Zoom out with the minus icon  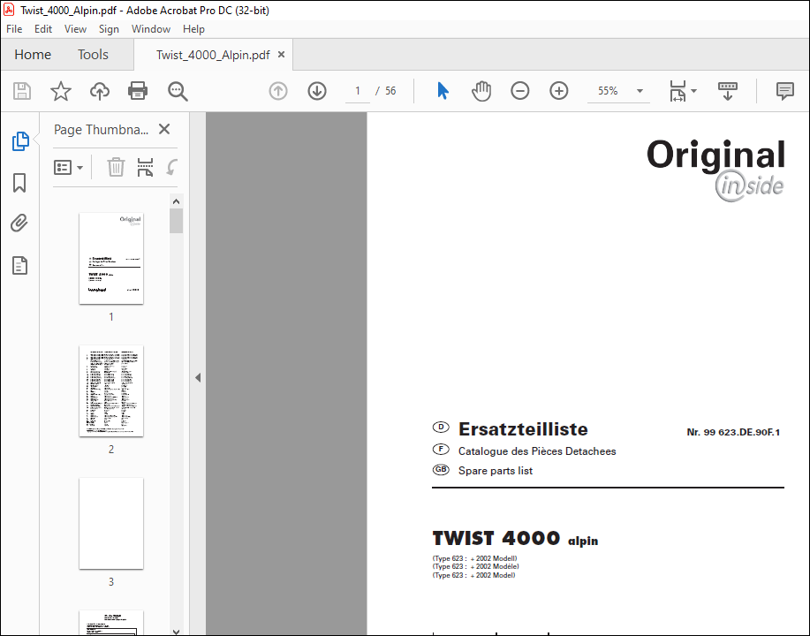tap(519, 92)
